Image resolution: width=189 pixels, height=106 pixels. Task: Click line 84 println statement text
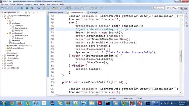point(116,52)
